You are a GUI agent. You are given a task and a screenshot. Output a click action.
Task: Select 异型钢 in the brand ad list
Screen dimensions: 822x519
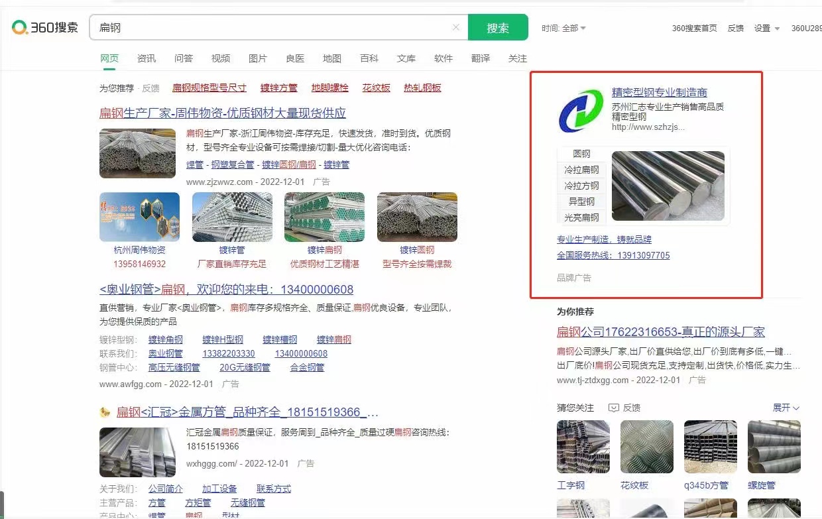(x=581, y=202)
